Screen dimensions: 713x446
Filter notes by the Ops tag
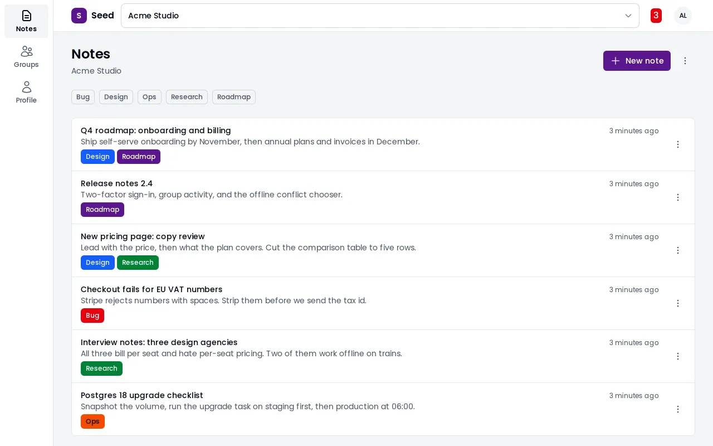coord(149,97)
